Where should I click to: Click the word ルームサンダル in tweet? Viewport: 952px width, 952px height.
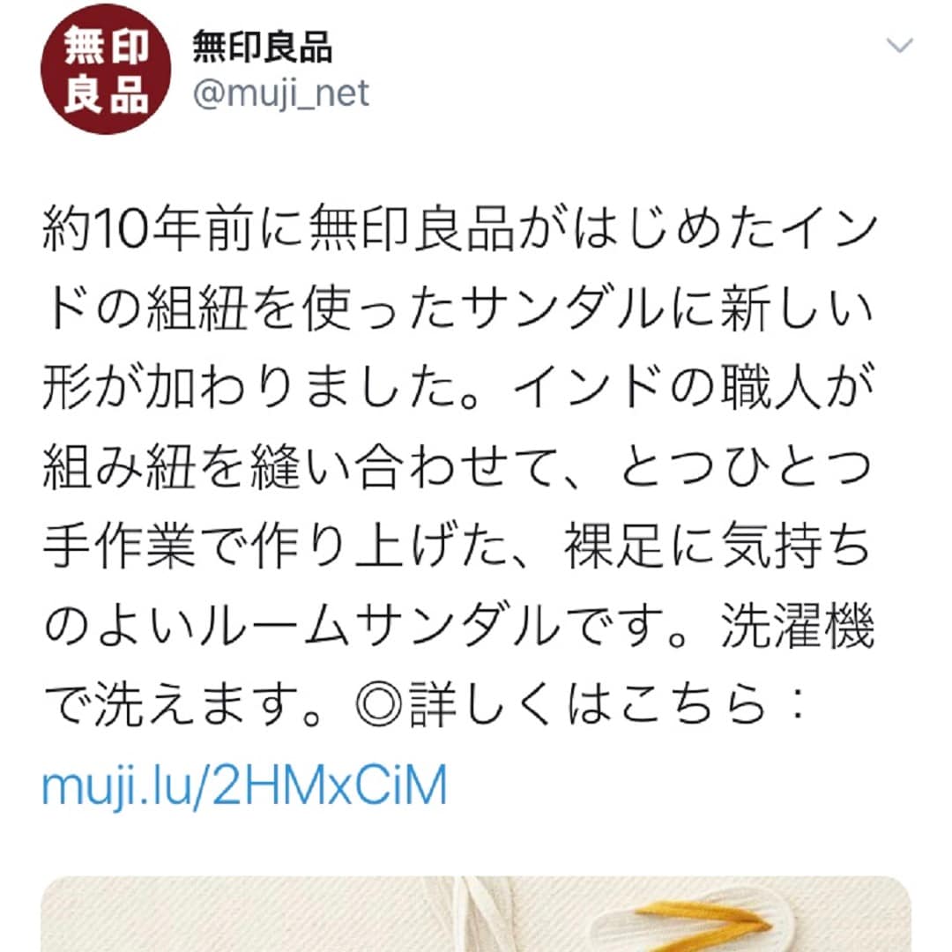[379, 625]
